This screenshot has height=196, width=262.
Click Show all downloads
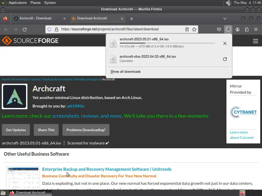125,72
